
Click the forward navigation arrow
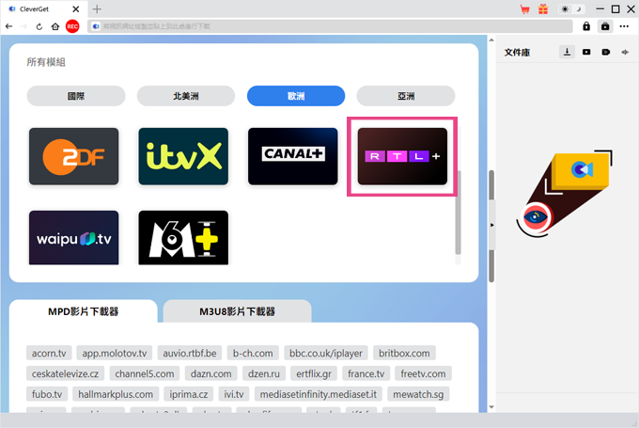[x=23, y=26]
